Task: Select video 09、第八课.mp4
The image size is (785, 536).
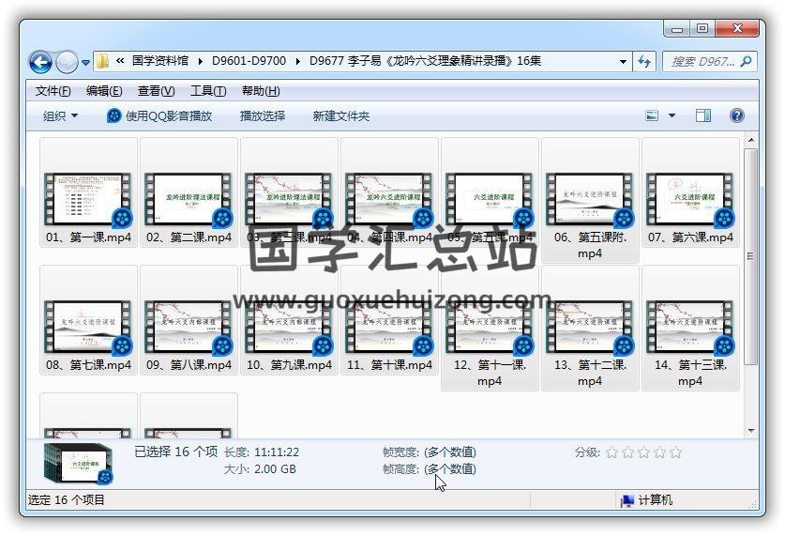Action: 189,321
